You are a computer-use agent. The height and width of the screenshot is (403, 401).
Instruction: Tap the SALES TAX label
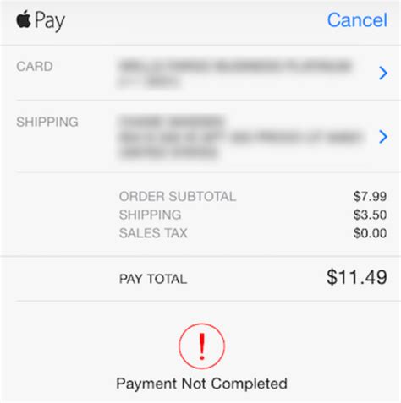point(153,233)
